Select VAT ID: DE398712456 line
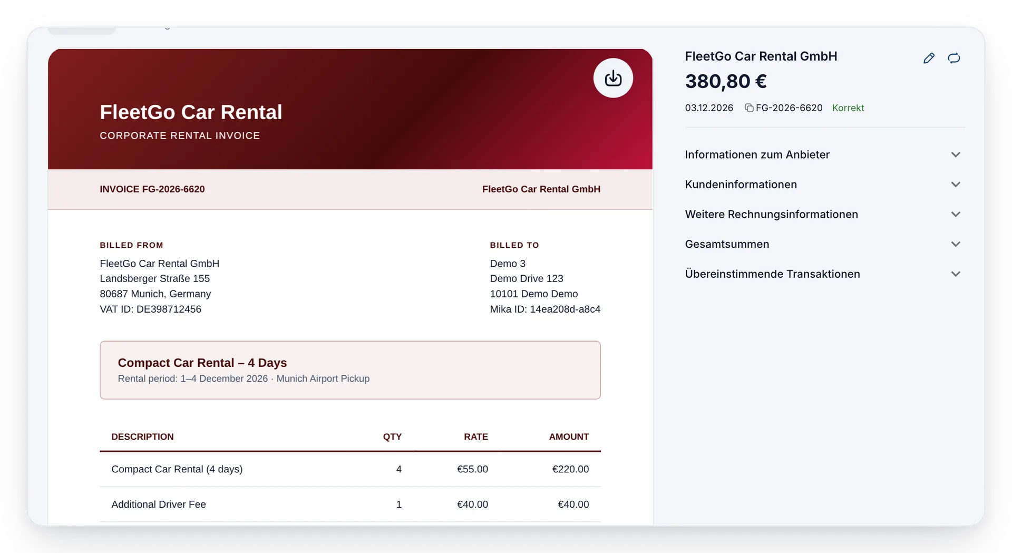1012x553 pixels. coord(150,309)
